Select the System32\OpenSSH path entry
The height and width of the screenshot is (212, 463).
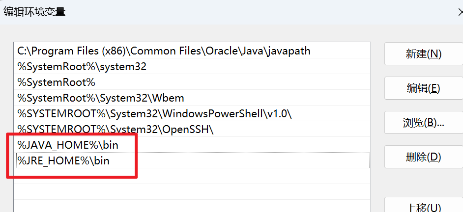tap(192, 129)
